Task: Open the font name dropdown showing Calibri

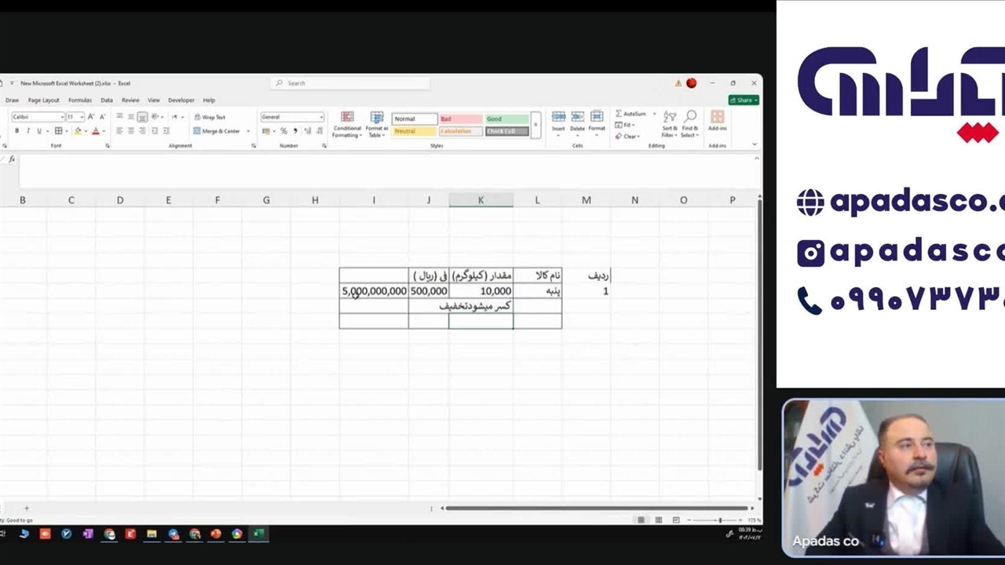Action: tap(38, 117)
